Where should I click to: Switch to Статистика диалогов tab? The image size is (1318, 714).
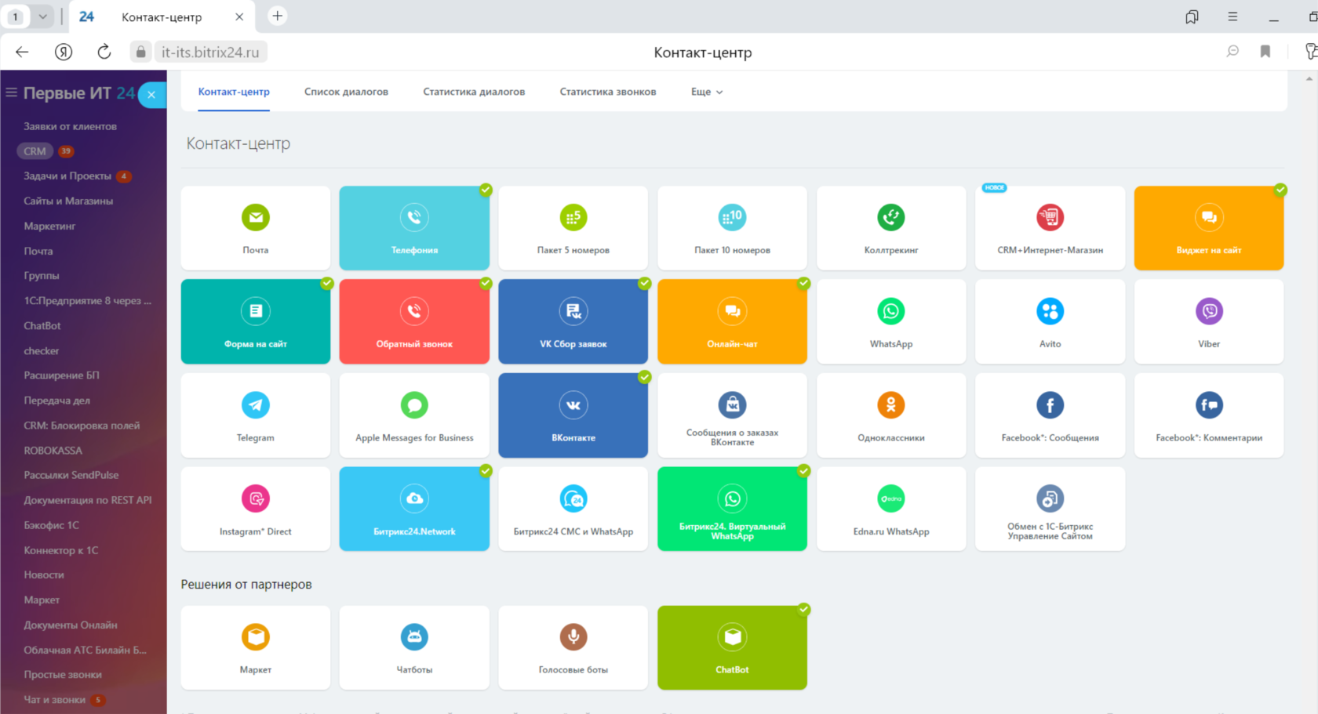click(474, 92)
